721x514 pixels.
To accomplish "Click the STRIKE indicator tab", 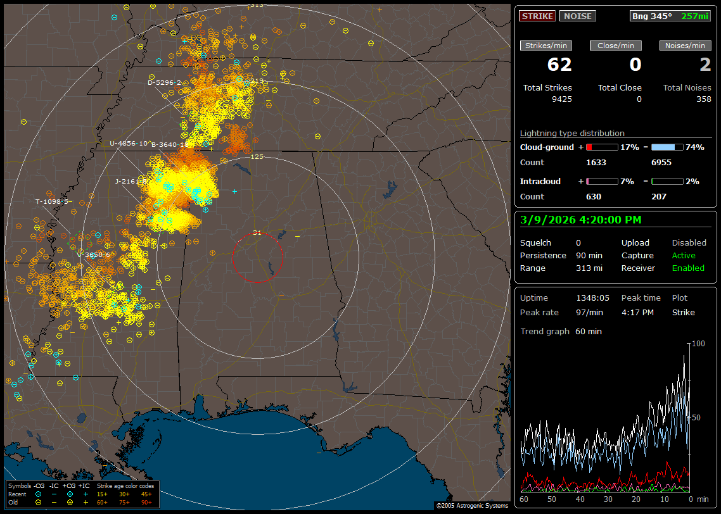I will tap(537, 16).
